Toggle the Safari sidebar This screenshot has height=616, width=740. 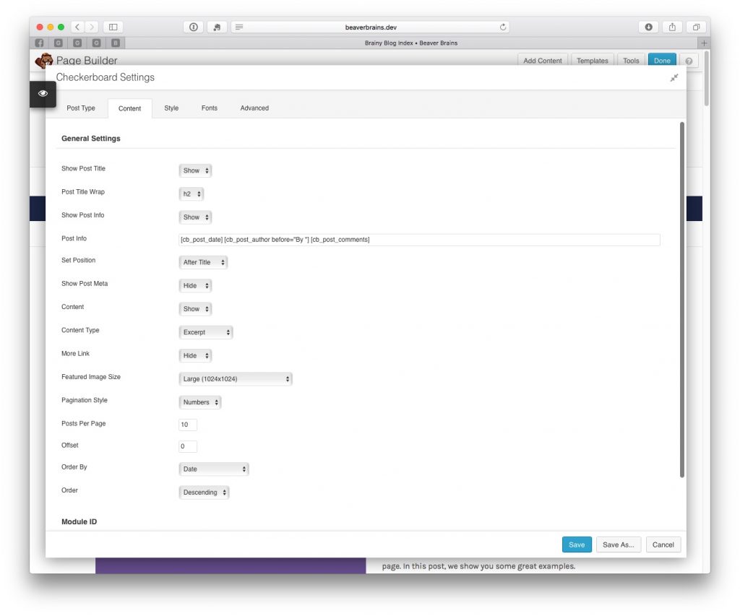tap(113, 27)
